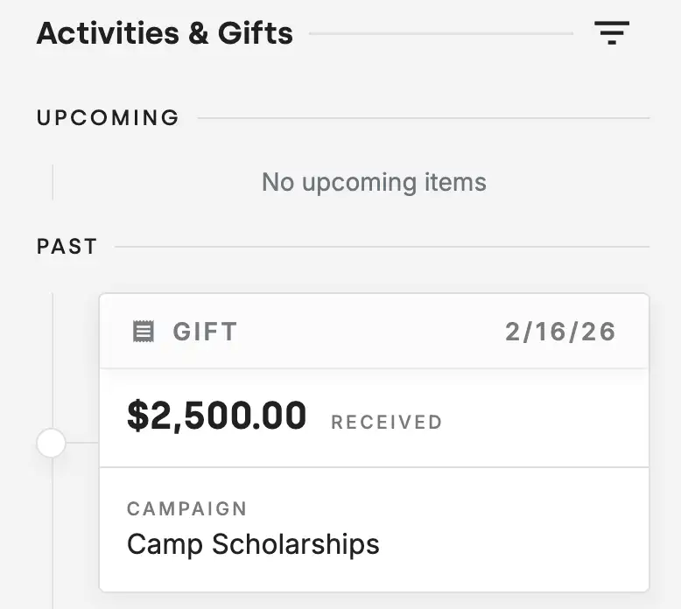681x609 pixels.
Task: Click the UPCOMING section label
Action: (108, 118)
